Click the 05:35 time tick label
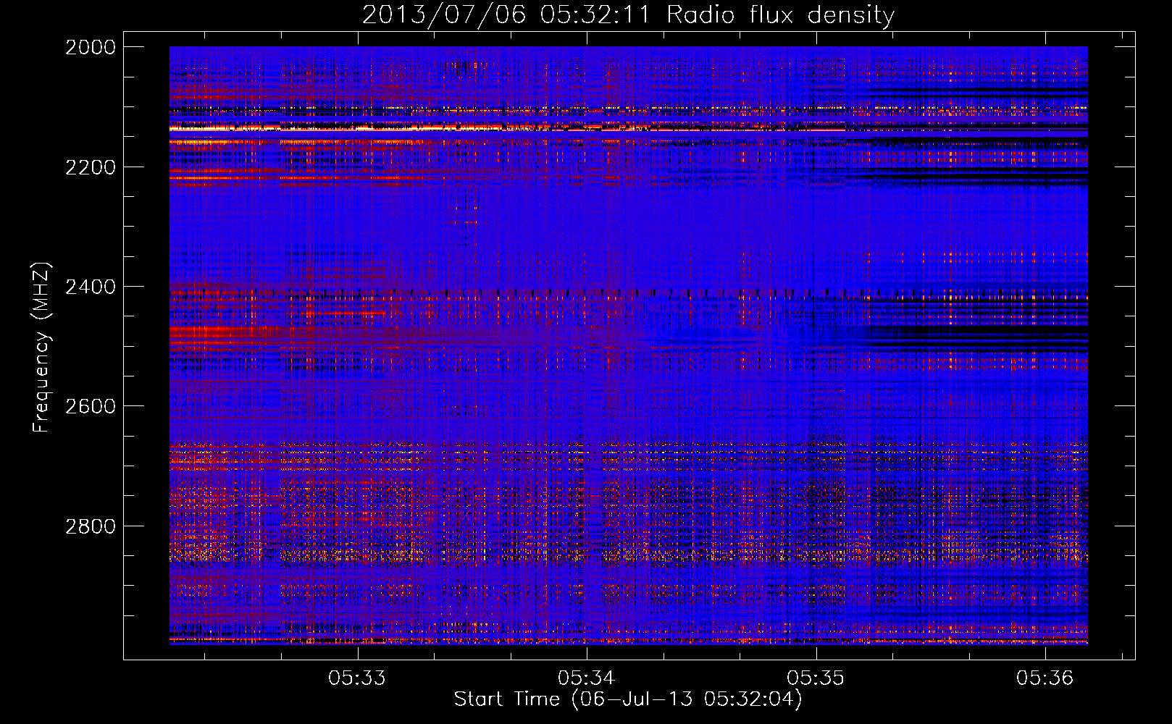Image resolution: width=1172 pixels, height=724 pixels. point(816,678)
